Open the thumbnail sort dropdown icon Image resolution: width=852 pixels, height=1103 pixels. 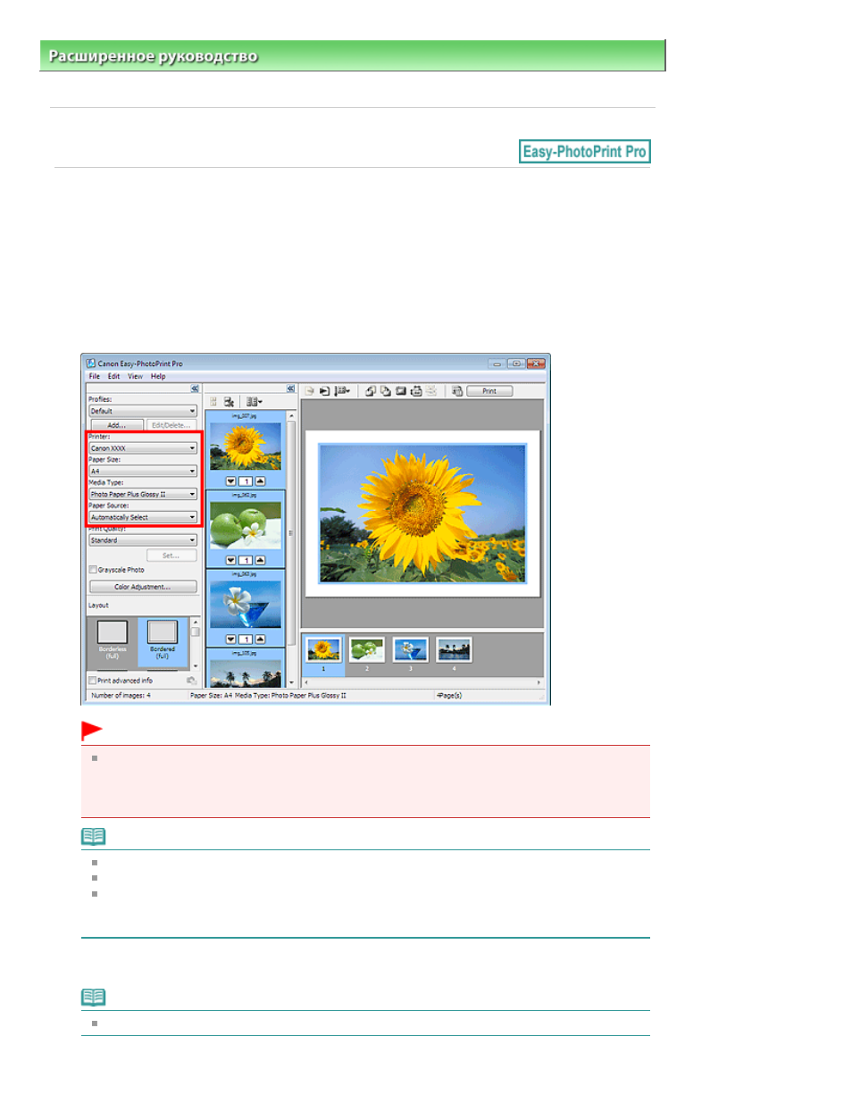[254, 402]
